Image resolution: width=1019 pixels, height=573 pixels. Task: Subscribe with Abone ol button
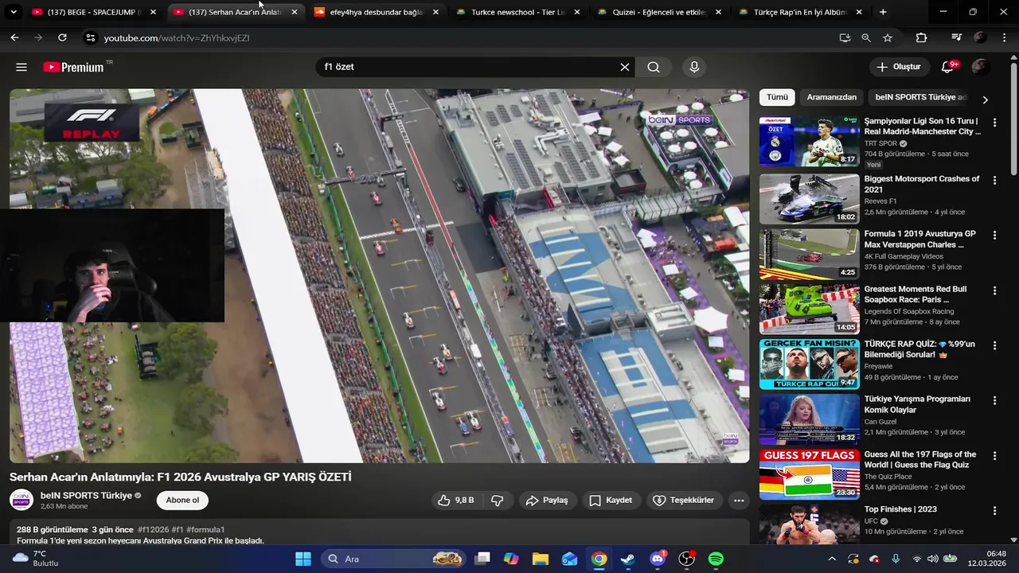(x=182, y=501)
